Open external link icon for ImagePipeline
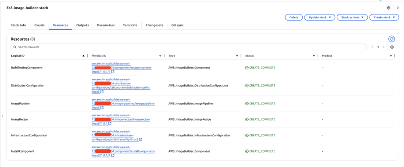Image resolution: width=404 pixels, height=167 pixels. [102, 108]
